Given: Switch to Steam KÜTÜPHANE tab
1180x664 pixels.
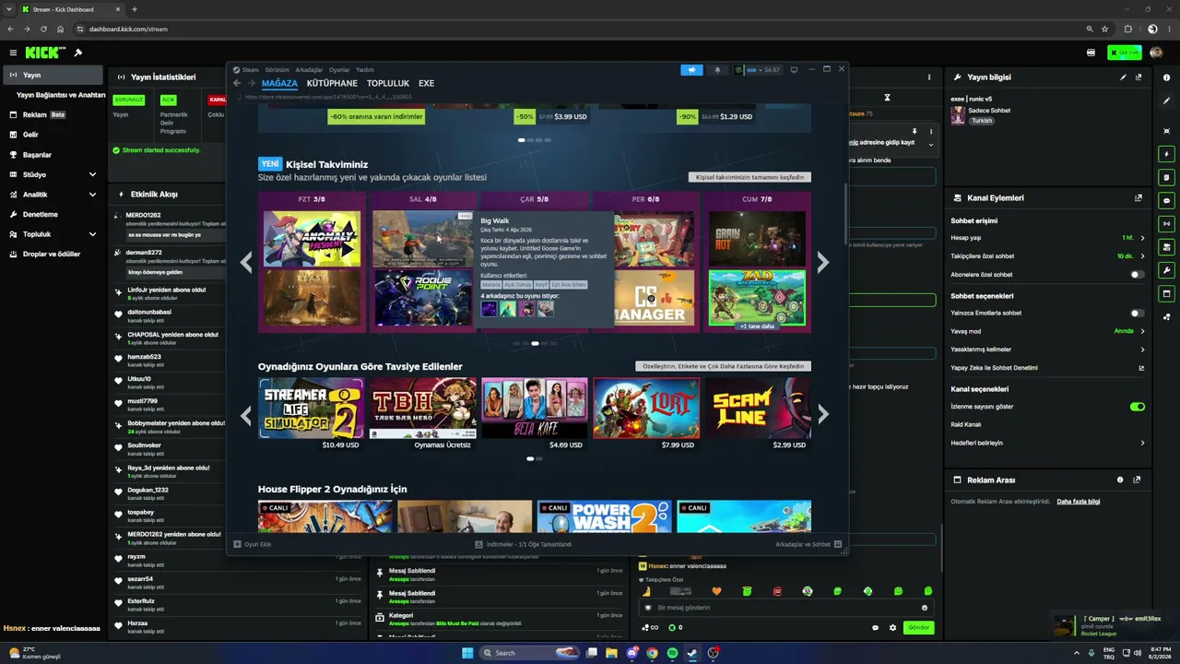Looking at the screenshot, I should (x=332, y=83).
